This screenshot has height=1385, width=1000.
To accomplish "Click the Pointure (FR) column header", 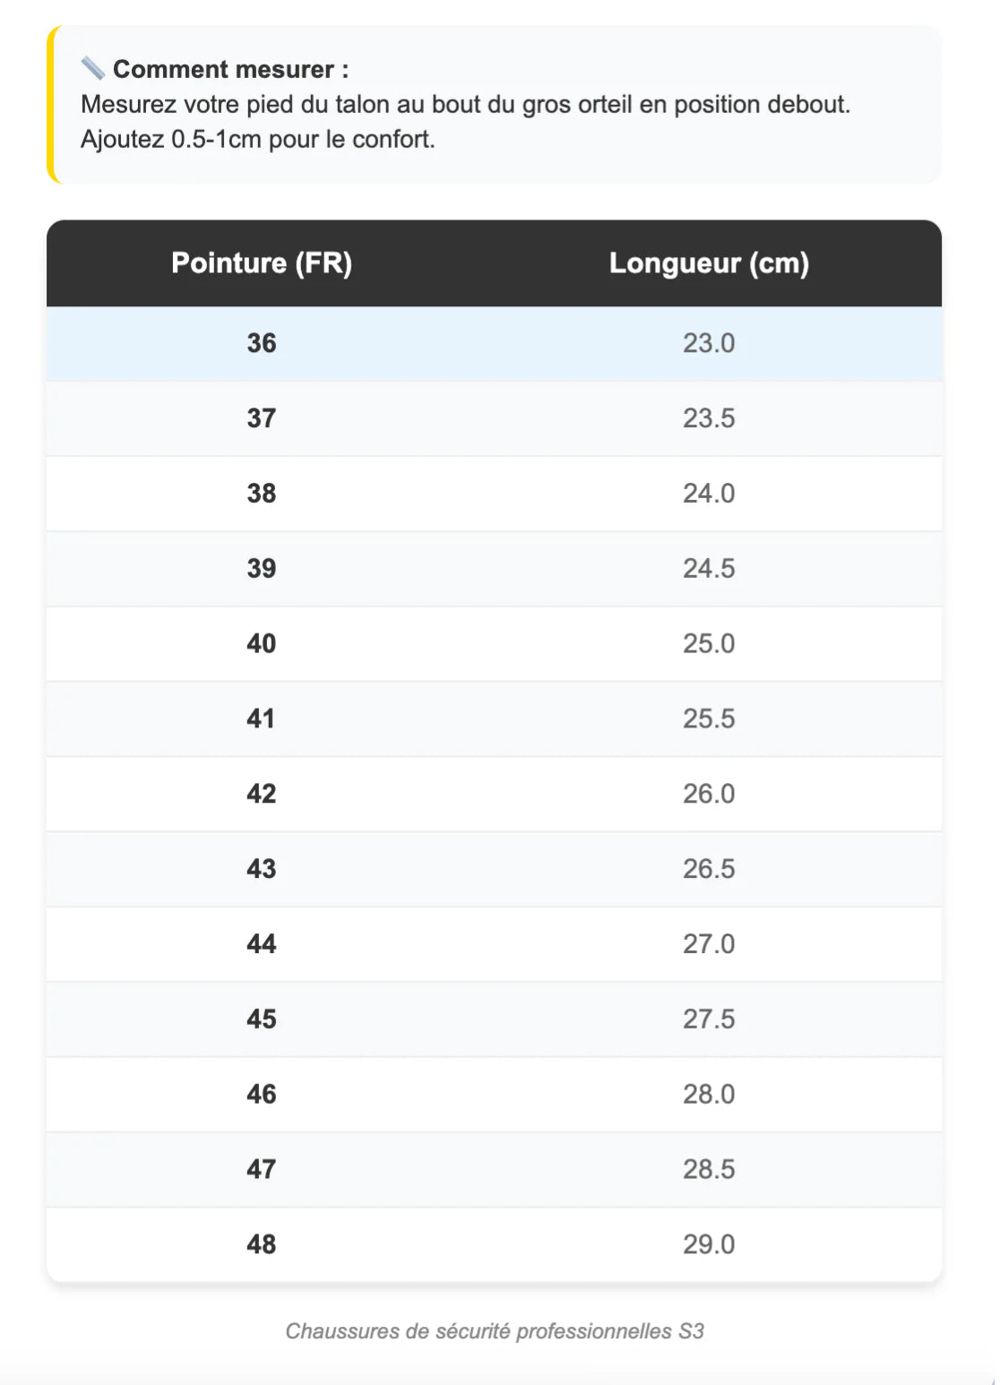I will point(262,262).
